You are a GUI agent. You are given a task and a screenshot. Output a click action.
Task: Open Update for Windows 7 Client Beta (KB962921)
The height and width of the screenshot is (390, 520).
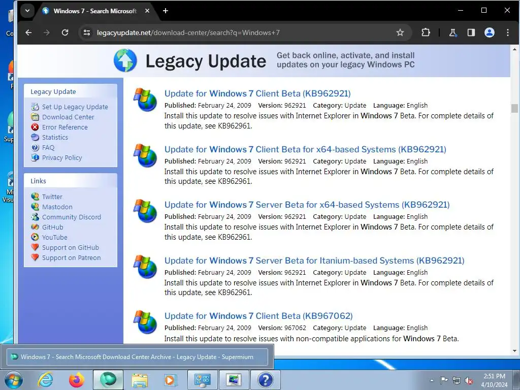pos(257,93)
